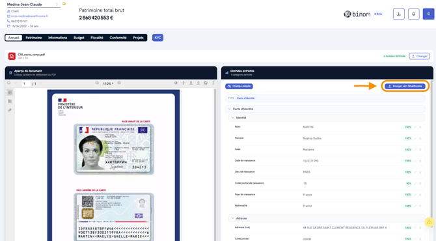
Task: Click the PDF print icon
Action: (206, 83)
